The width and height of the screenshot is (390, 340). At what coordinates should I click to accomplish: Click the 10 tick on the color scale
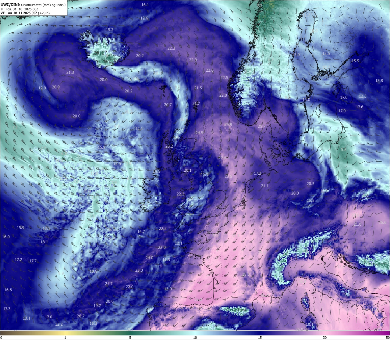click(195, 338)
